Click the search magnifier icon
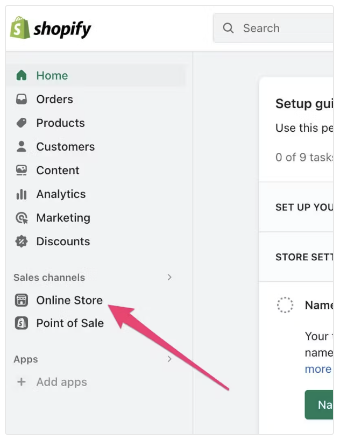 click(x=228, y=28)
